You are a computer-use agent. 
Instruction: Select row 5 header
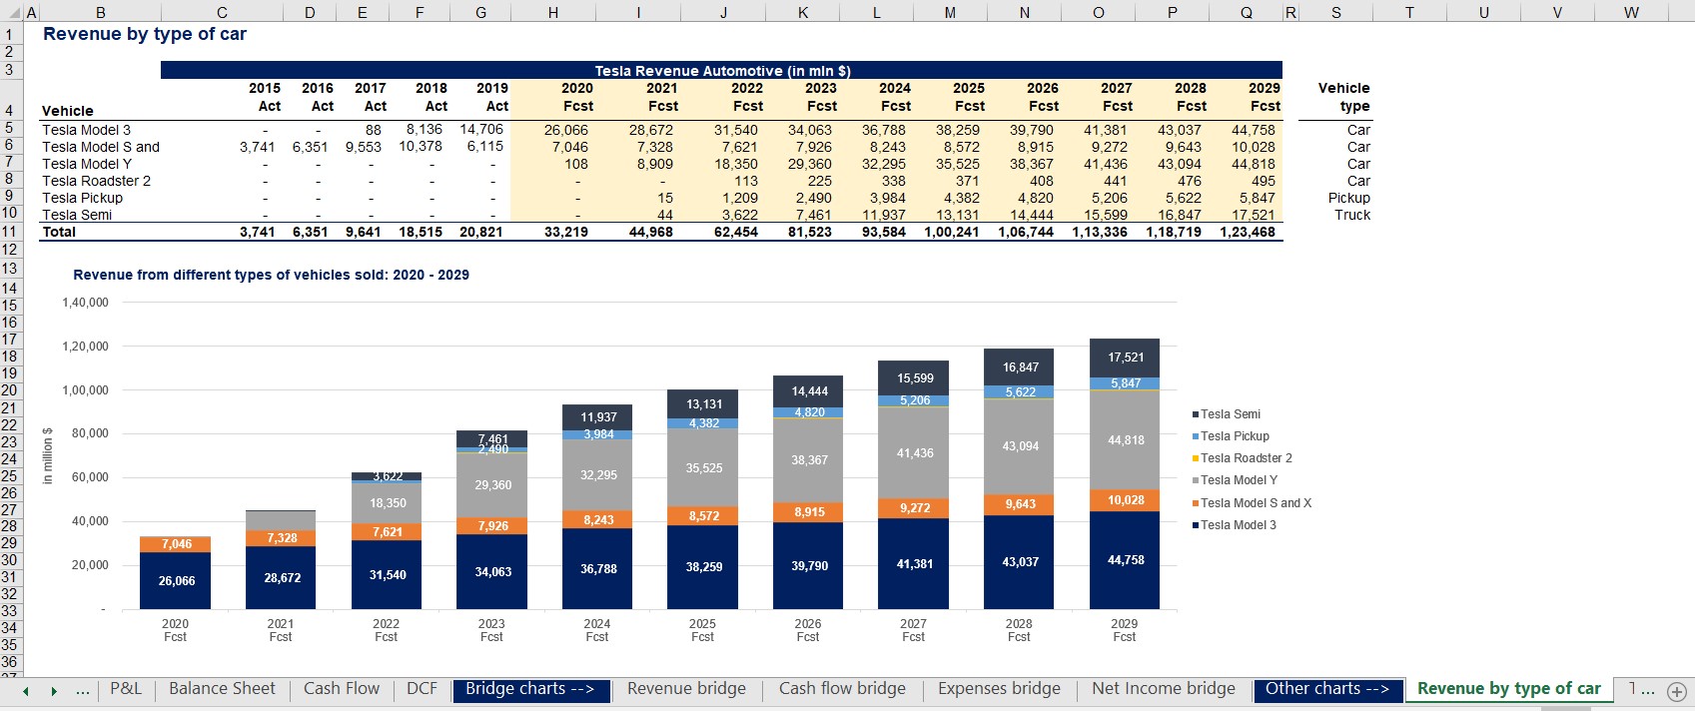click(x=11, y=130)
